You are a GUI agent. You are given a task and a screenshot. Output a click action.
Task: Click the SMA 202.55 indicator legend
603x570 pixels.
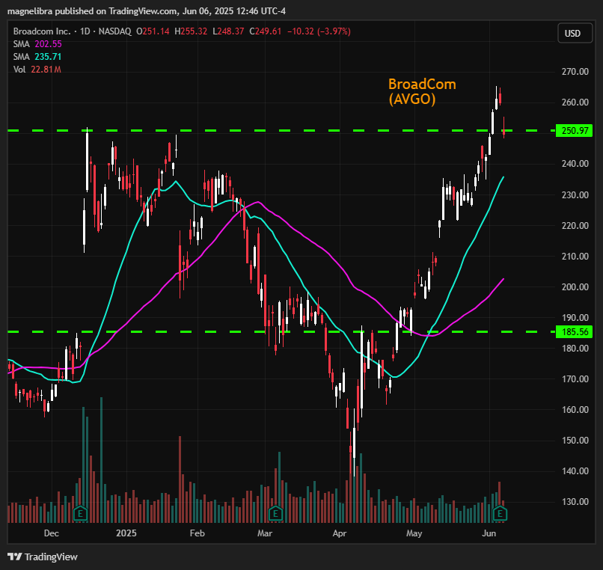click(x=37, y=44)
